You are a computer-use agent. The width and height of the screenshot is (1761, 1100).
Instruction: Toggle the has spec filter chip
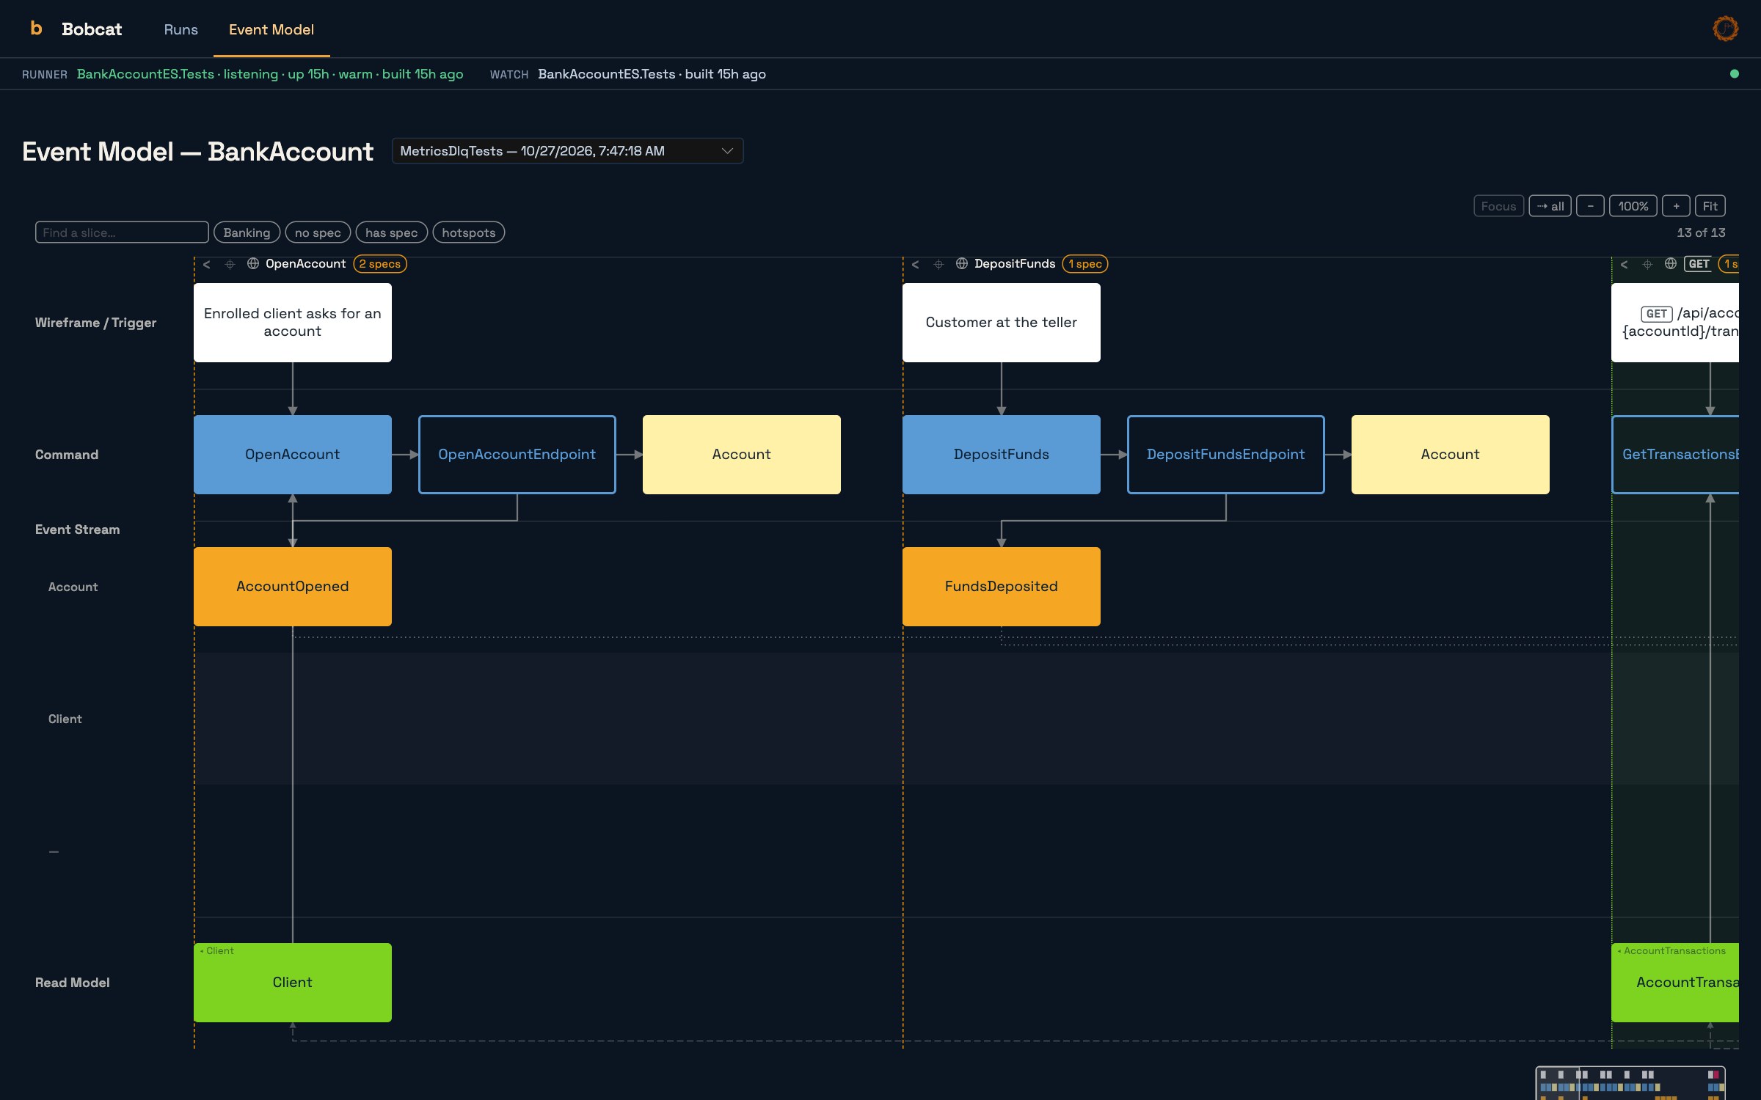click(x=391, y=232)
